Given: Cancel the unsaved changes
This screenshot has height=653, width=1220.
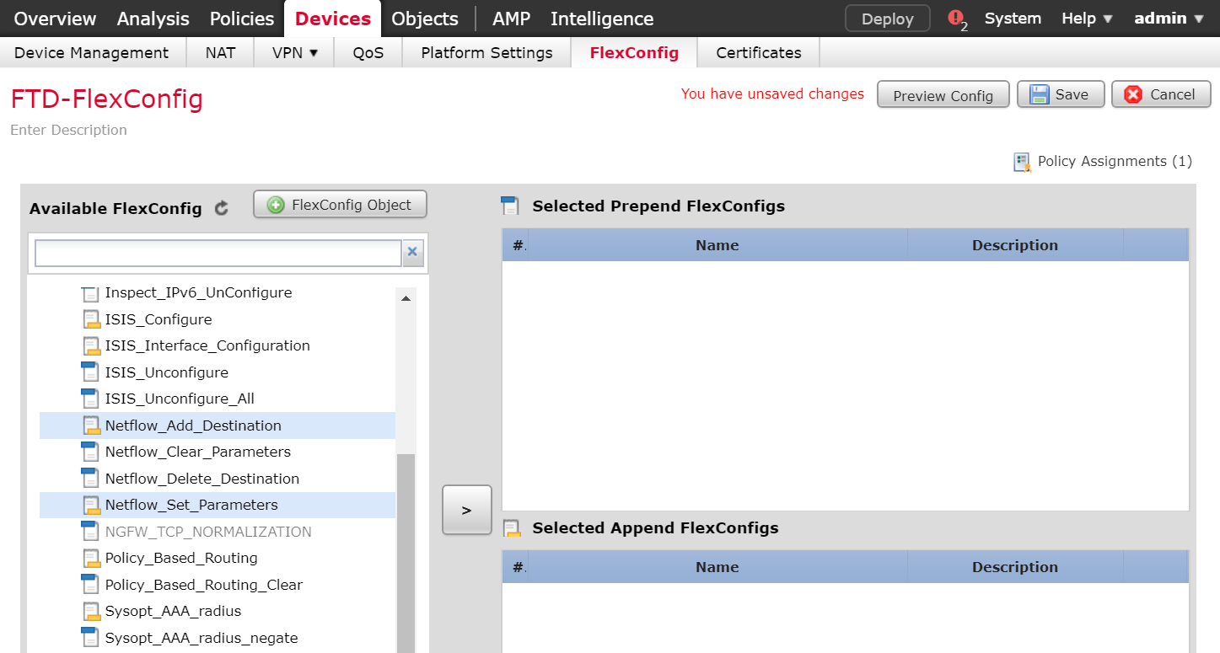Looking at the screenshot, I should [1161, 94].
